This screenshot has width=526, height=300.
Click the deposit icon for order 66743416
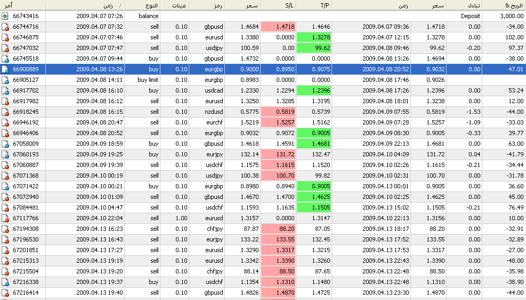5,16
